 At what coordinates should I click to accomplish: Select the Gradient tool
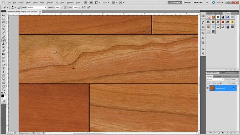3,54
